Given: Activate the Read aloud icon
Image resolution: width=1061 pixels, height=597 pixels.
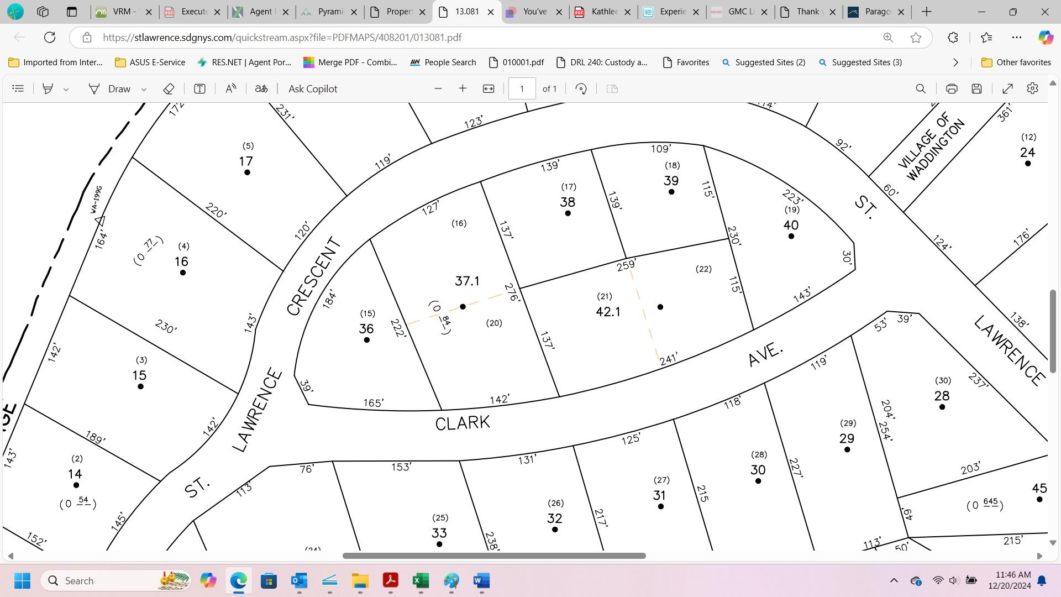Looking at the screenshot, I should pyautogui.click(x=231, y=88).
